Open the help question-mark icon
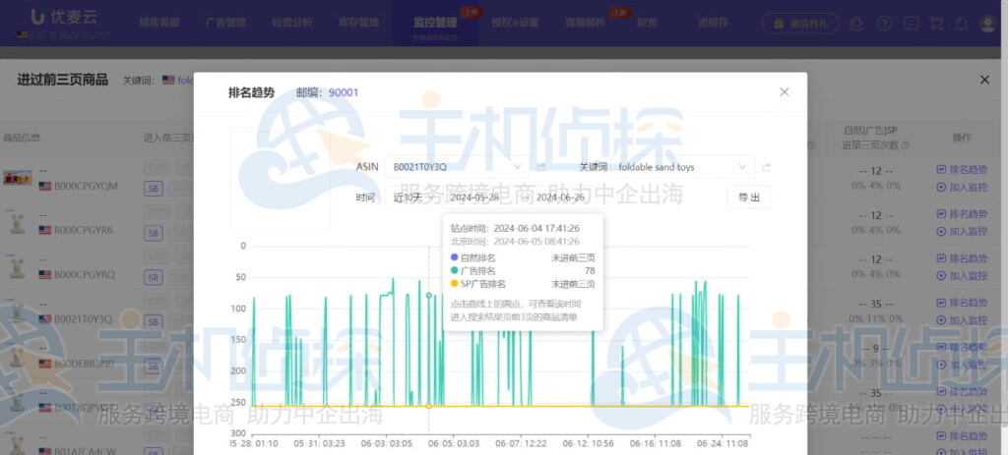Image resolution: width=1008 pixels, height=455 pixels. click(885, 24)
